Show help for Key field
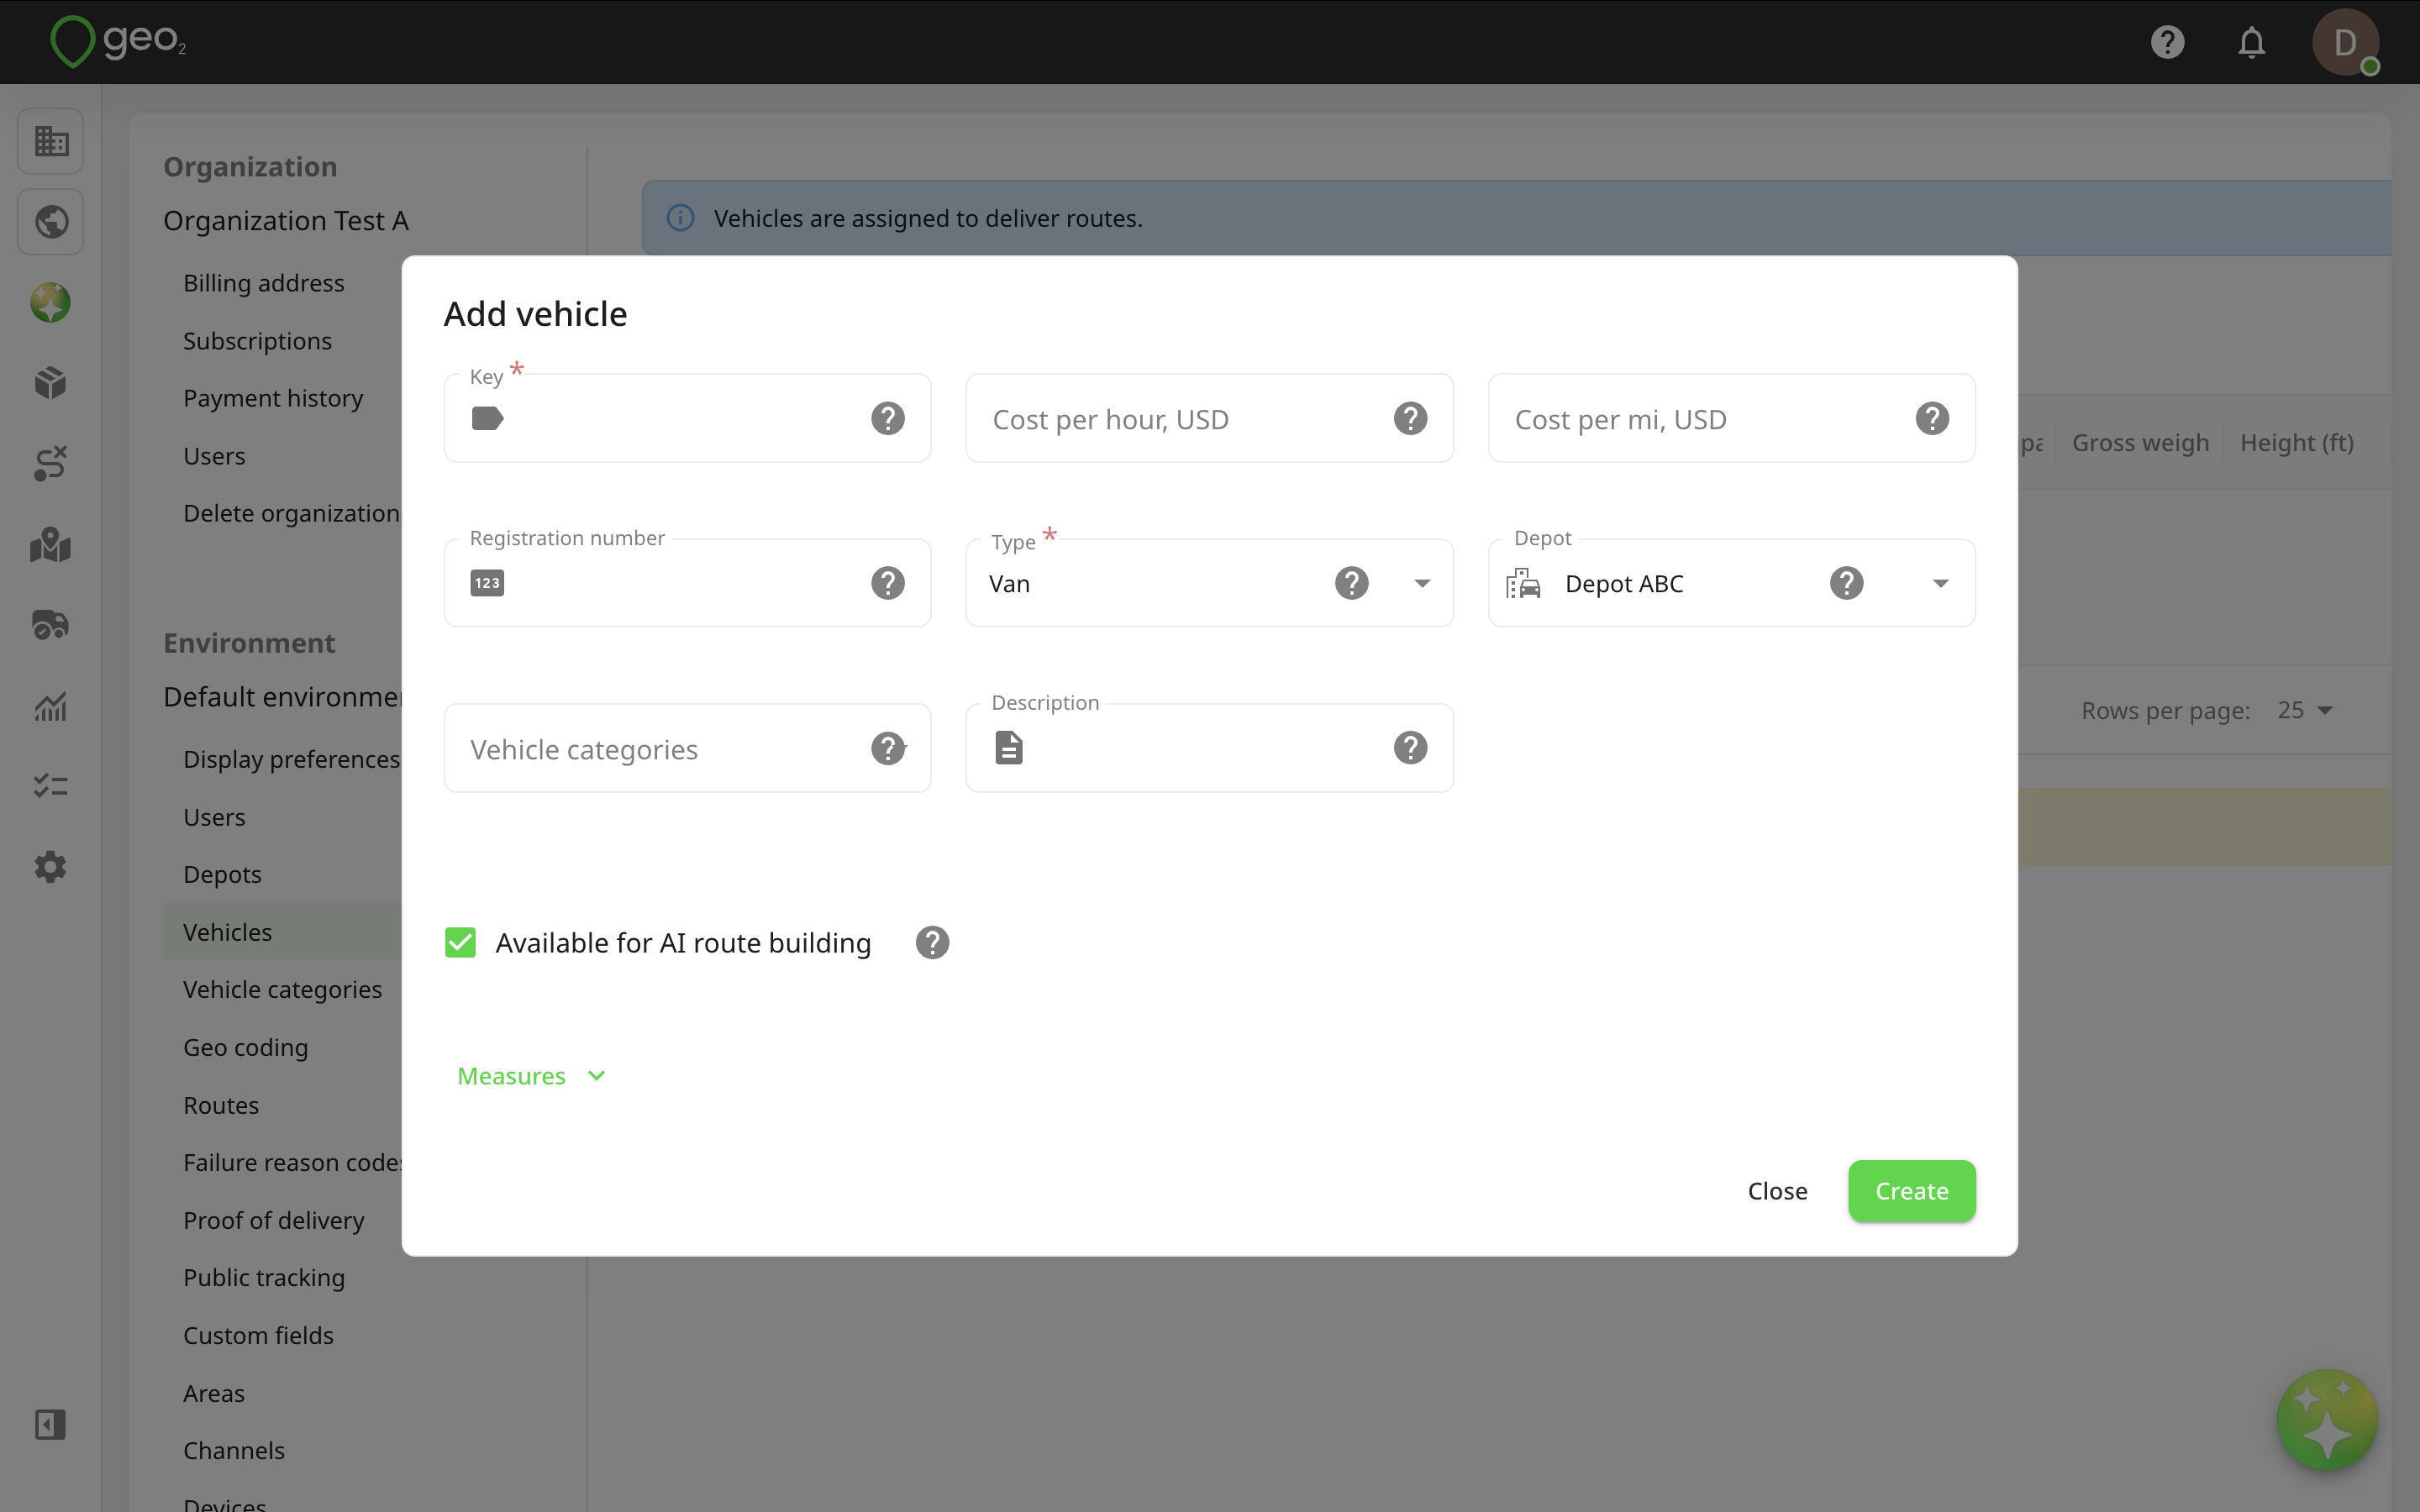Viewport: 2420px width, 1512px height. point(888,418)
